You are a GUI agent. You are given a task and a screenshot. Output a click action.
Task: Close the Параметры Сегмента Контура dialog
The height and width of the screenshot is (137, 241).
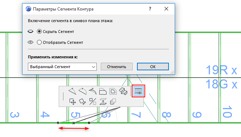(x=166, y=9)
